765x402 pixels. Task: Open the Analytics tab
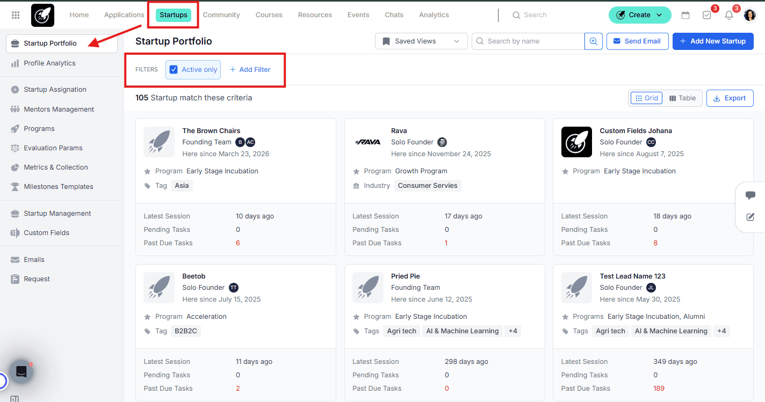click(x=434, y=15)
